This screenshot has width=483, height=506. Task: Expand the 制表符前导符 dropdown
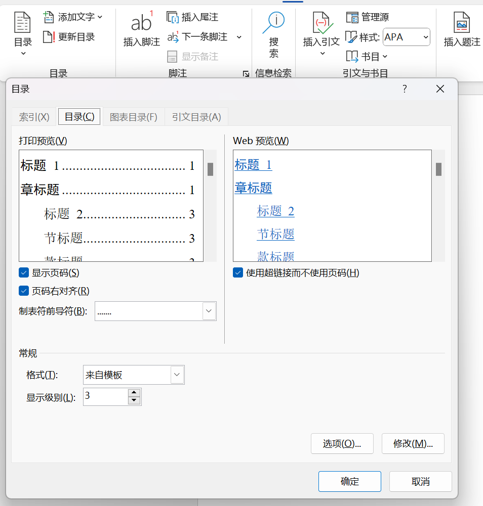pos(209,311)
